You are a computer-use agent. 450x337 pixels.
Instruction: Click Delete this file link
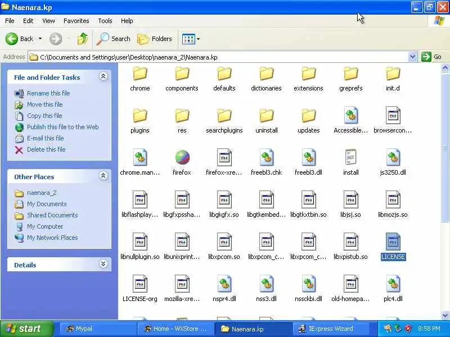point(46,149)
